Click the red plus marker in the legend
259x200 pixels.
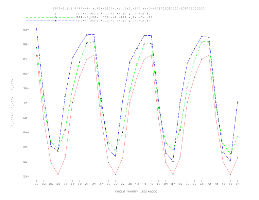tap(56, 14)
